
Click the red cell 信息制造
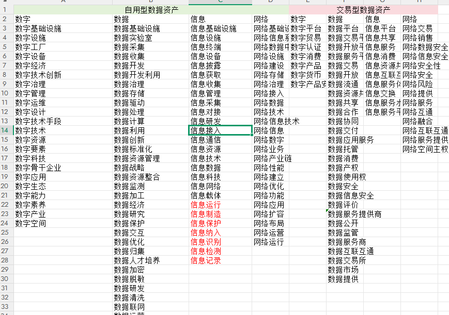click(221, 214)
